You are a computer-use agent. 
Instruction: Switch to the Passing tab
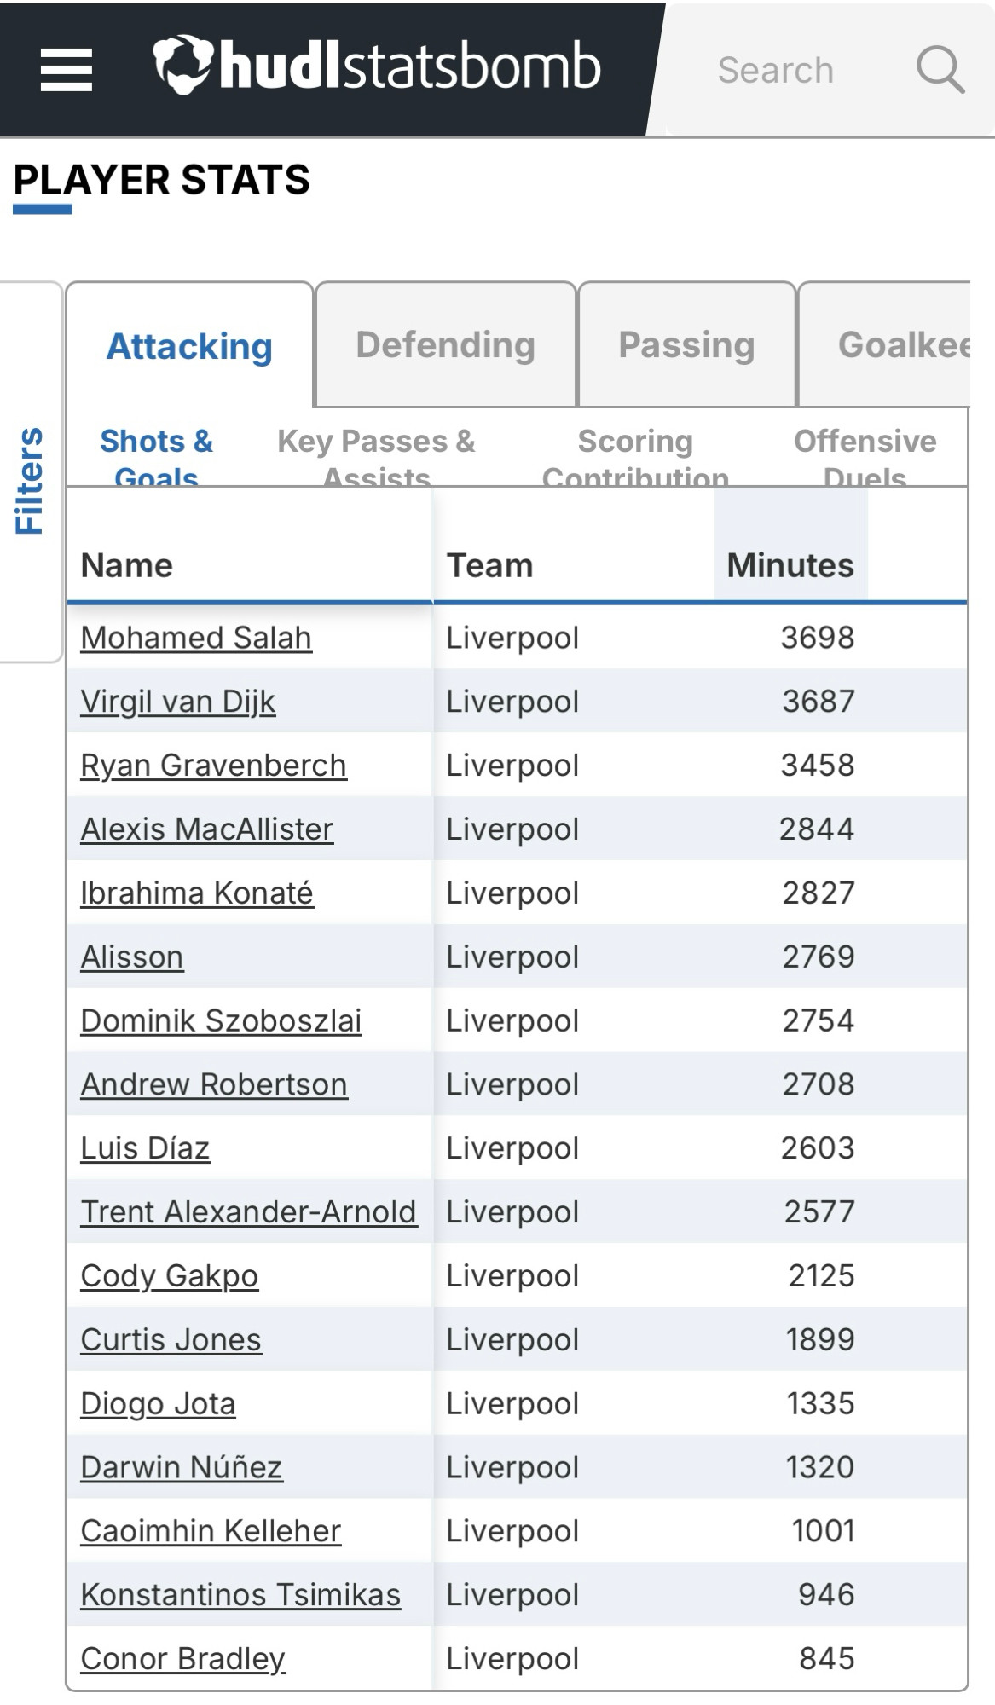(686, 344)
